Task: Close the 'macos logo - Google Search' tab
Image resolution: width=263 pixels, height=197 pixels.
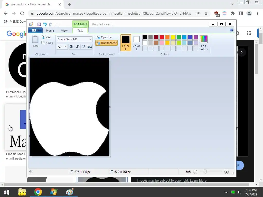Action: point(60,5)
